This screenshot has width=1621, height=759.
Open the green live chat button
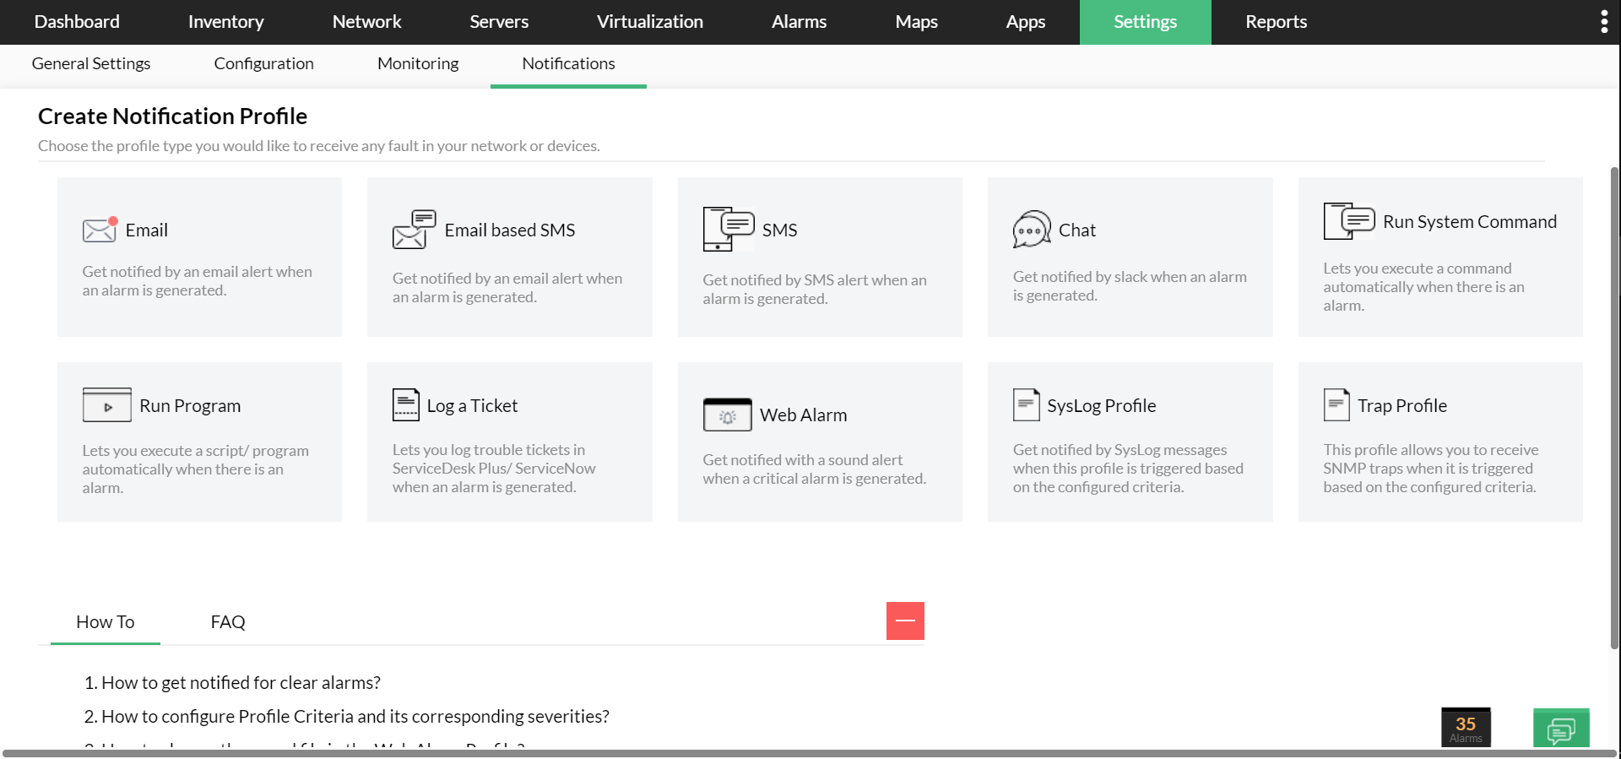click(1561, 729)
